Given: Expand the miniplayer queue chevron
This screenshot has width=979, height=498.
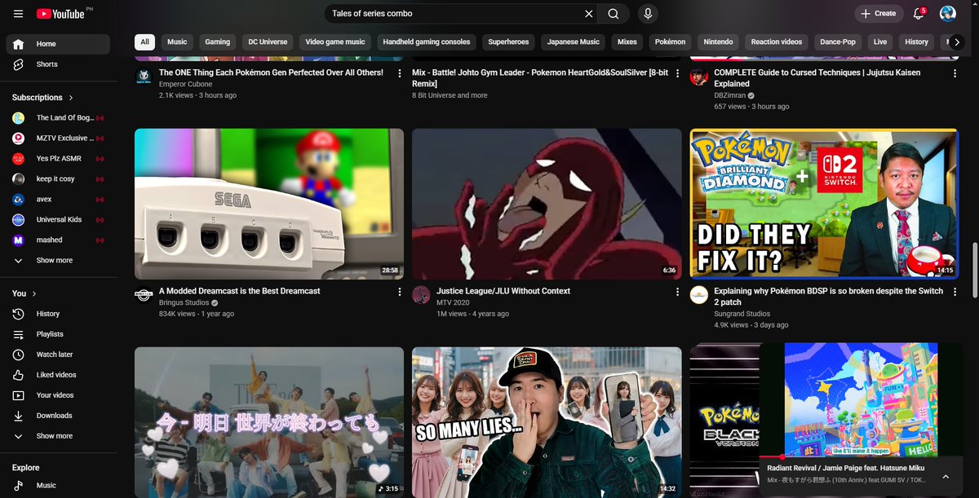Looking at the screenshot, I should coord(946,477).
